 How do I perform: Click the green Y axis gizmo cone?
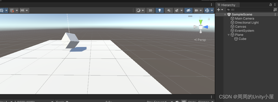pyautogui.click(x=201, y=21)
